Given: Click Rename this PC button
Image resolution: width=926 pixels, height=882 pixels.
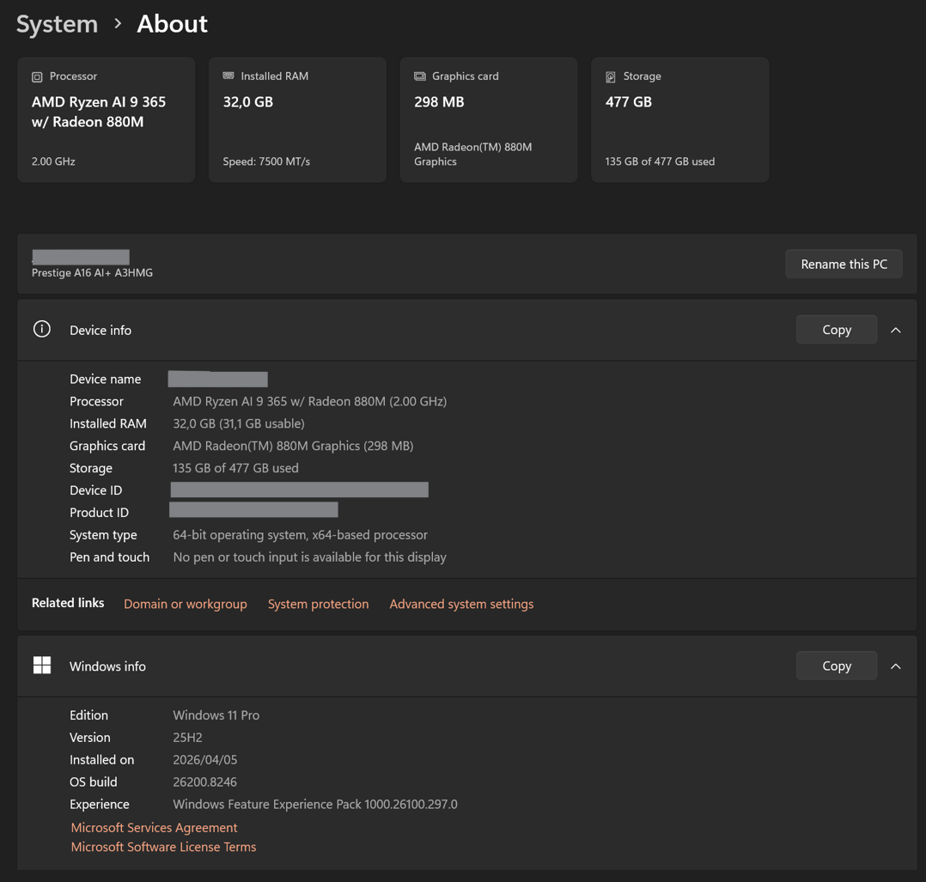Looking at the screenshot, I should (844, 264).
